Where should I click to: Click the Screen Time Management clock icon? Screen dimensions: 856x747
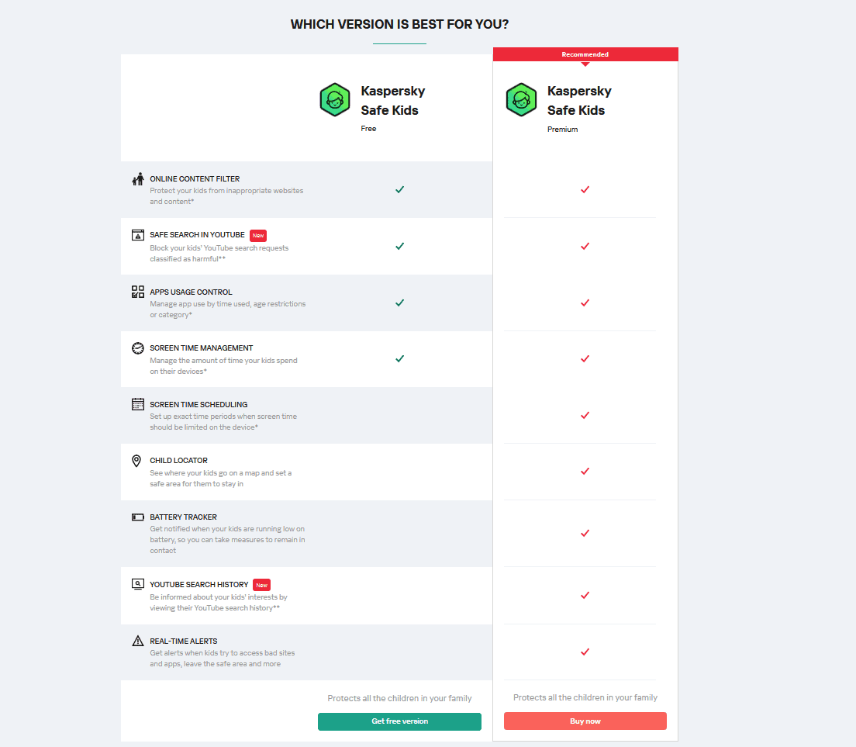tap(138, 348)
